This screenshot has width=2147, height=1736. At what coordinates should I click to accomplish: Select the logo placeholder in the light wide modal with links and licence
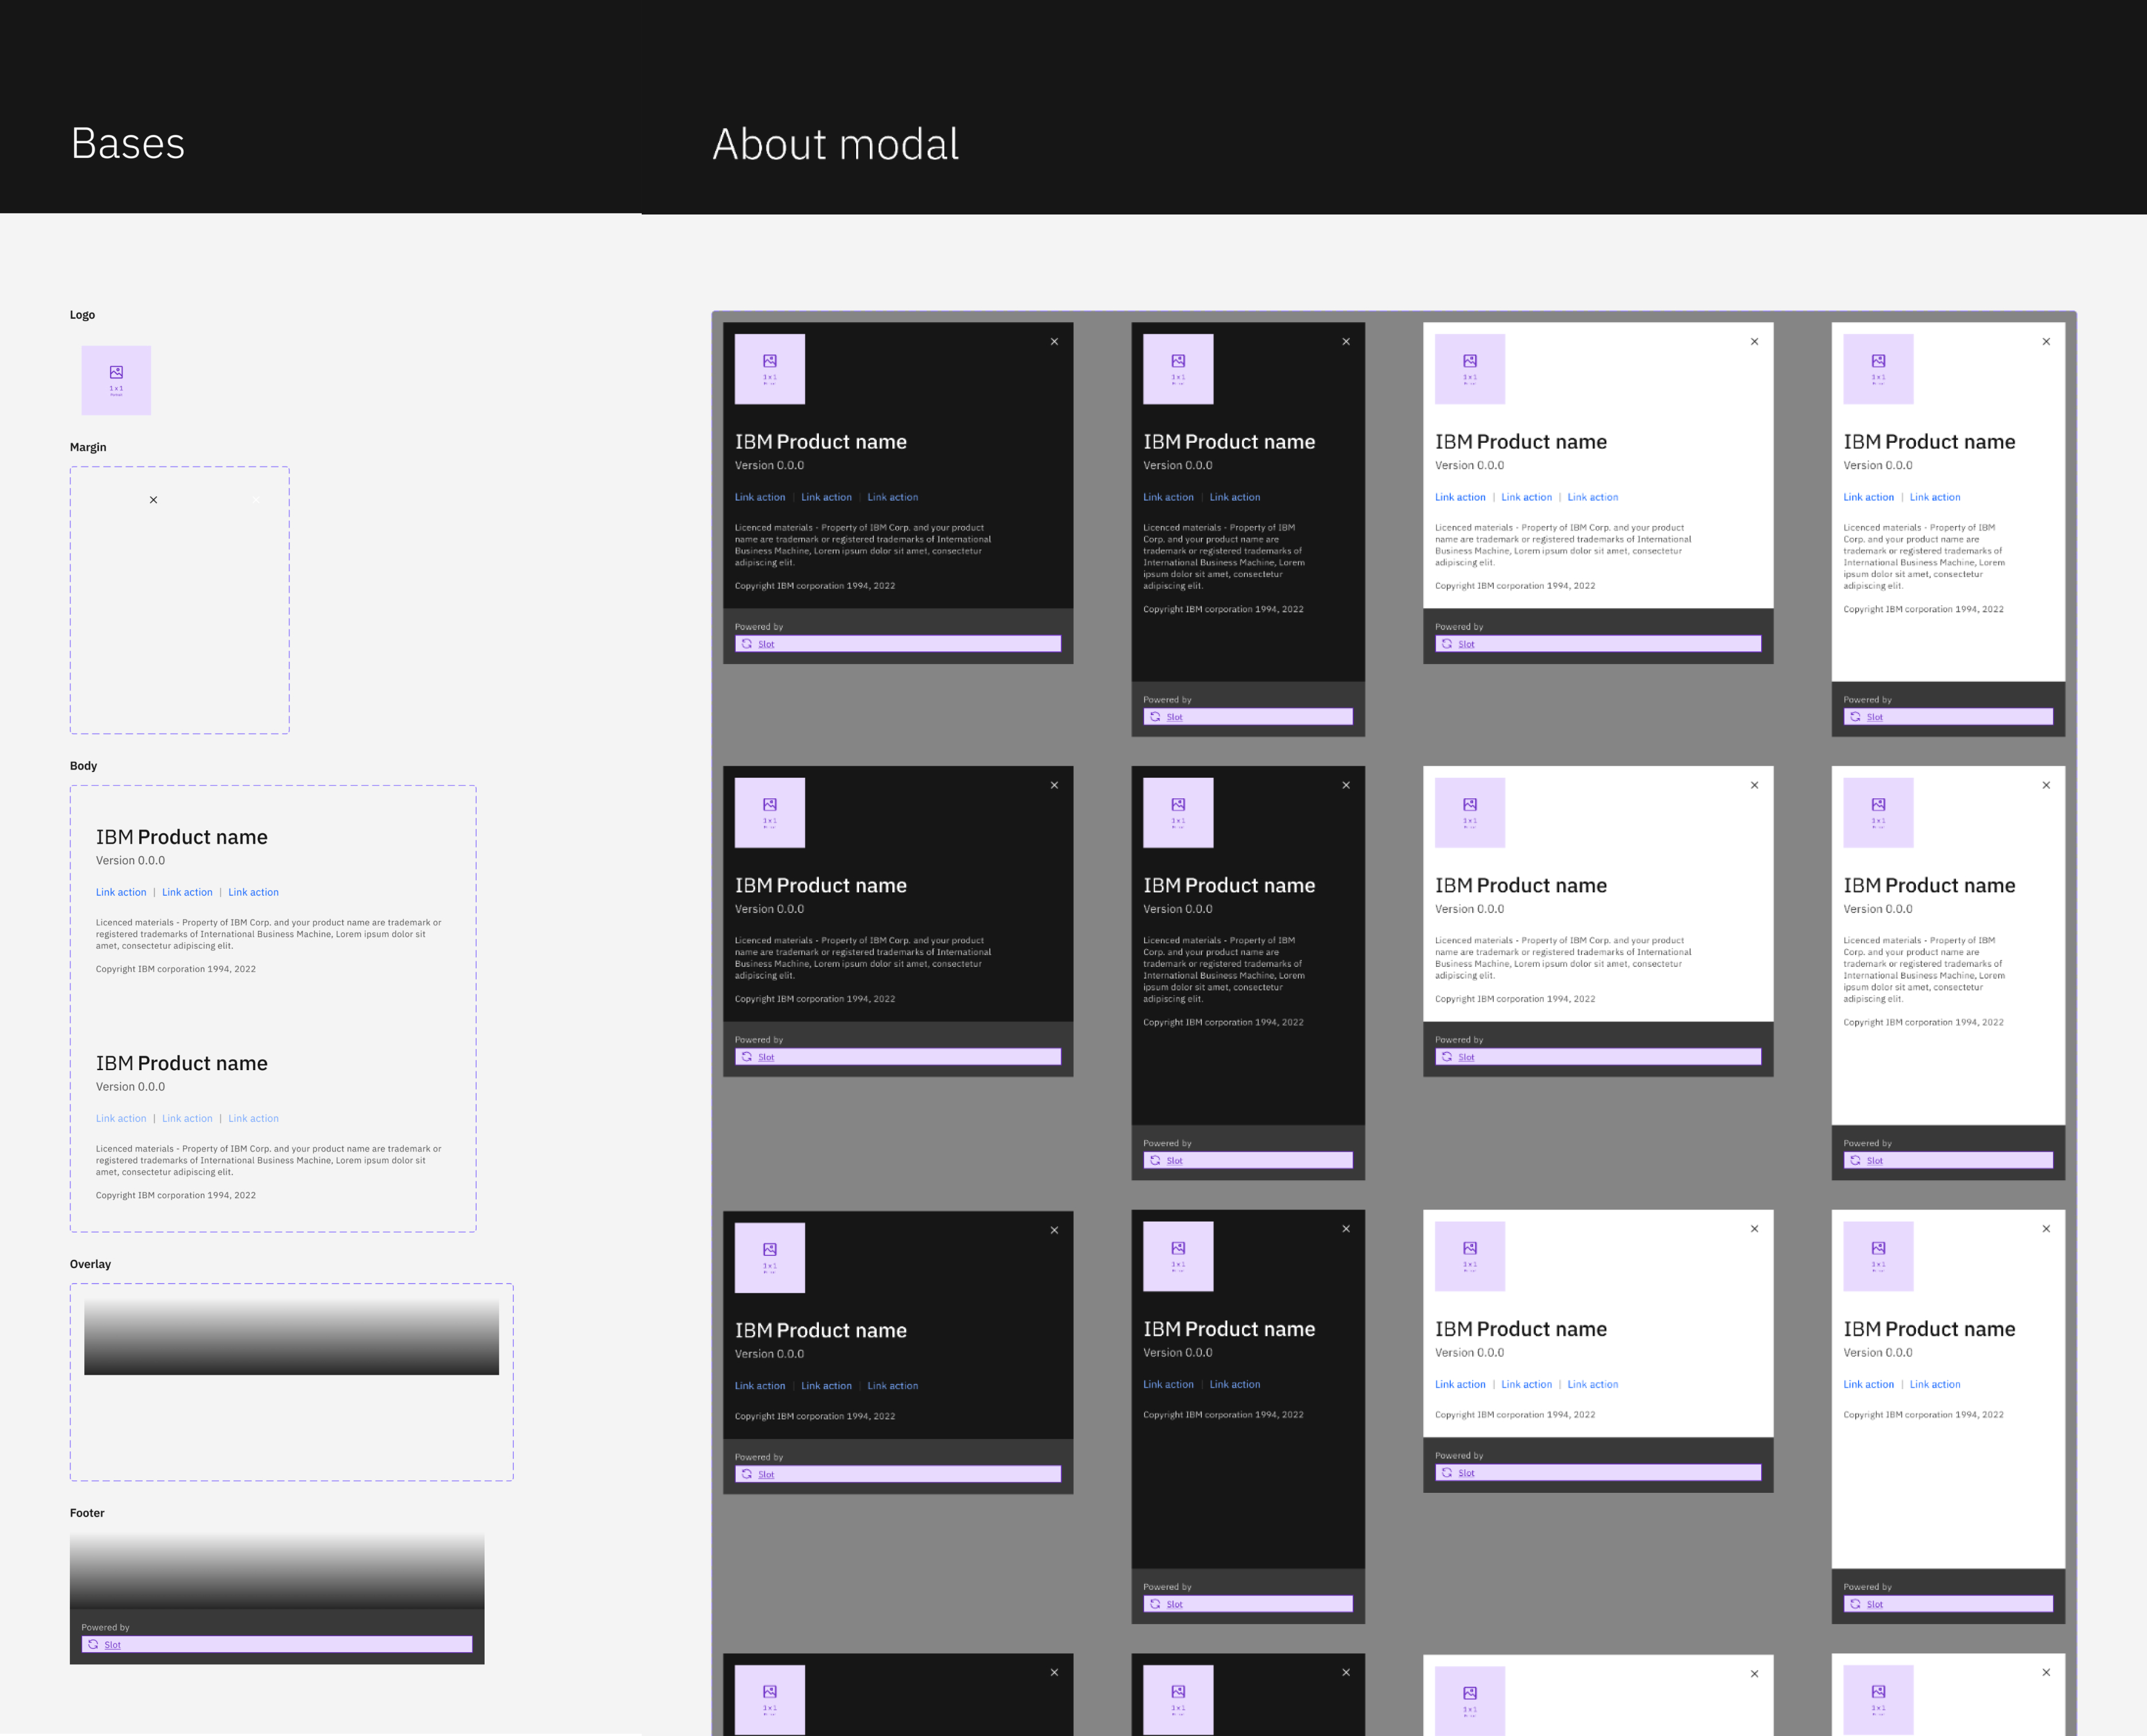point(1470,369)
